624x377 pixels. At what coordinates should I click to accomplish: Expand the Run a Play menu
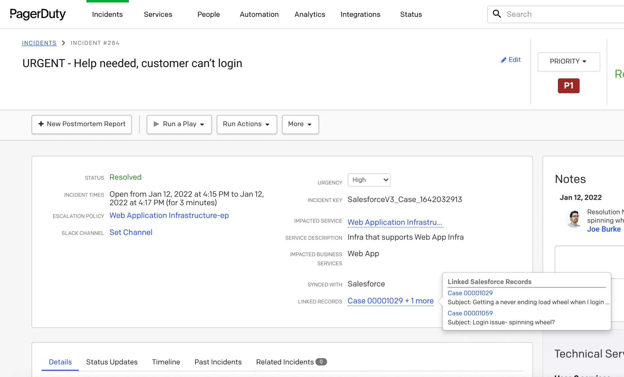click(179, 124)
